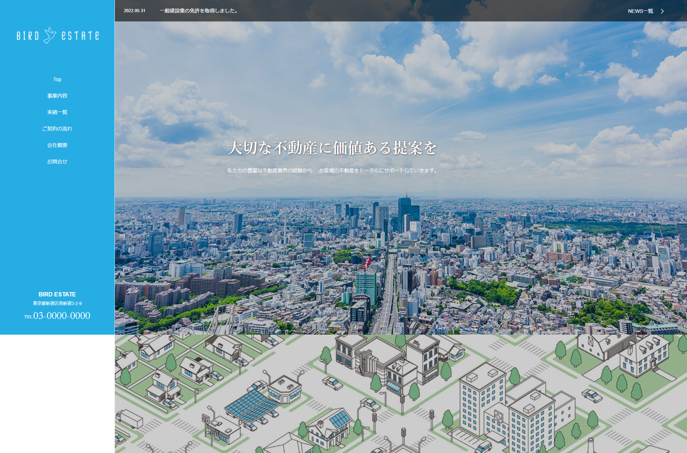
Task: Select Top in the left navigation
Action: [57, 79]
